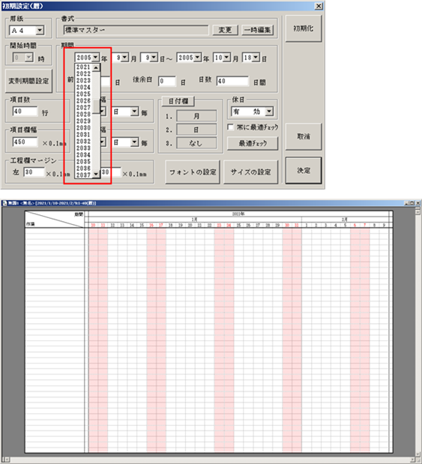The height and width of the screenshot is (464, 422).
Task: Select 2023 in the year list
Action: (x=83, y=80)
